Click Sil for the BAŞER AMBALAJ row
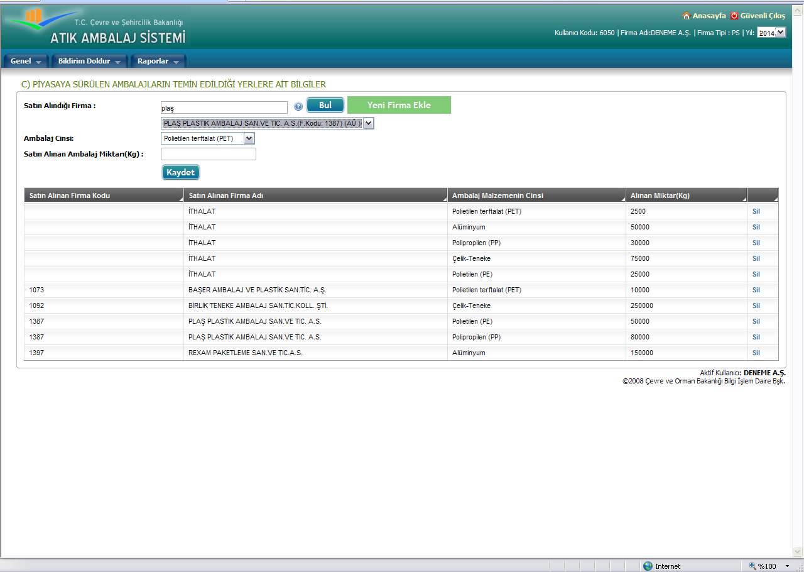The width and height of the screenshot is (804, 572). tap(756, 290)
